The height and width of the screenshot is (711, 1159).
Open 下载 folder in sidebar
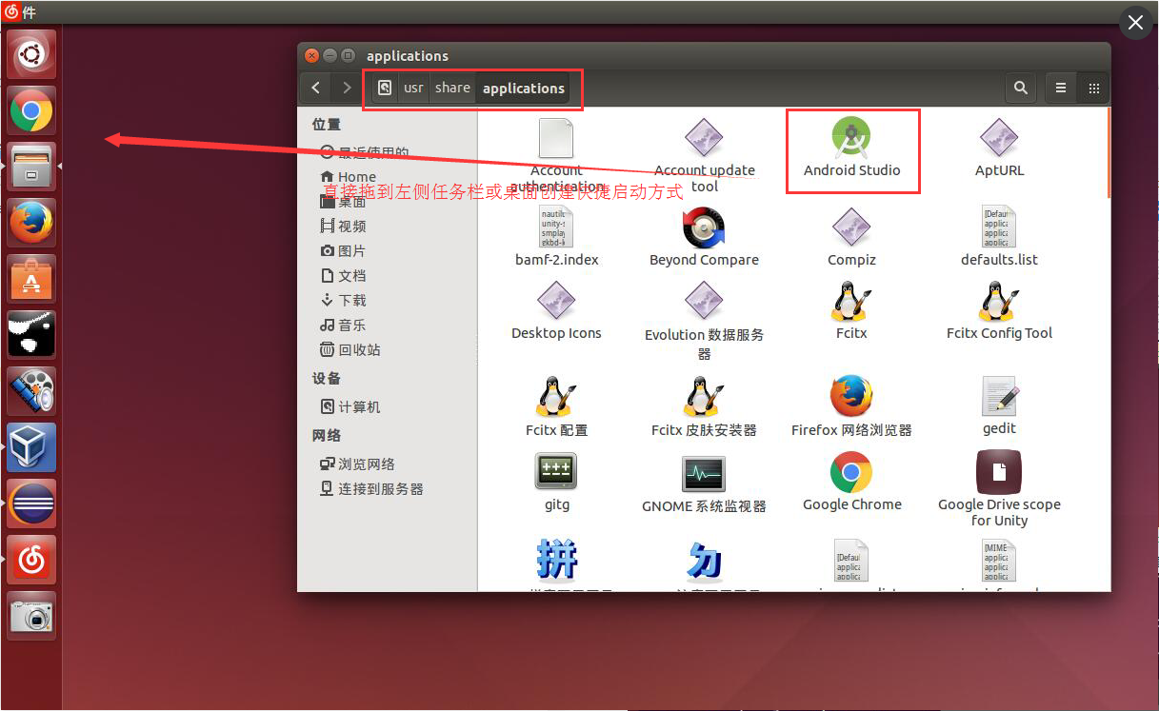click(343, 301)
